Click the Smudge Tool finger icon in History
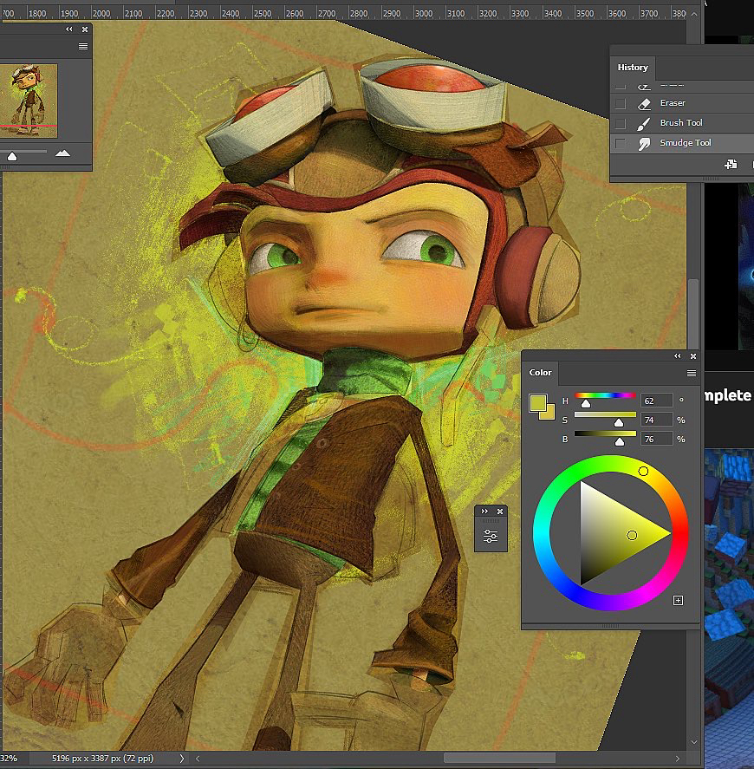Screen dimensions: 754x769 coord(644,143)
